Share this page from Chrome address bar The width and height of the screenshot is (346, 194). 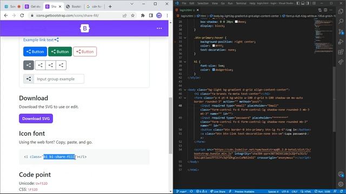[x=125, y=16]
